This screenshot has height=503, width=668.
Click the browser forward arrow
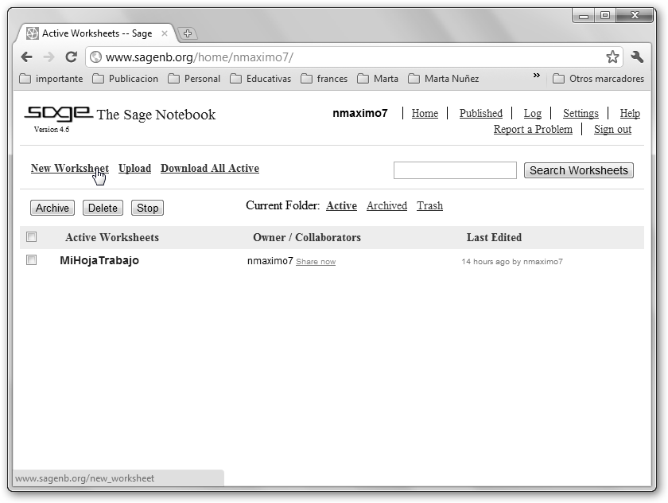49,57
